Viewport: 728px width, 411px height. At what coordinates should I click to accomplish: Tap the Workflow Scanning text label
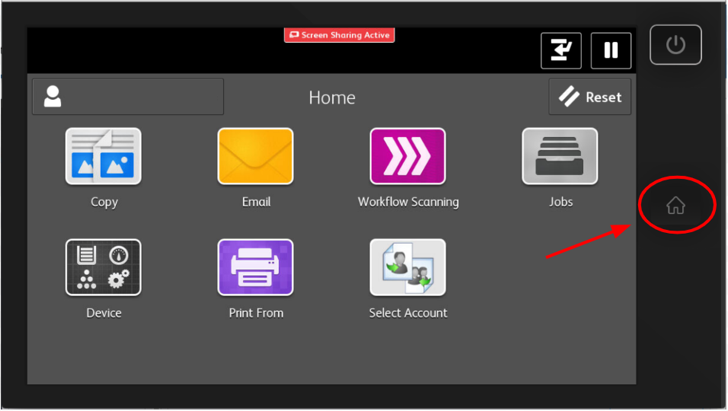pos(408,202)
